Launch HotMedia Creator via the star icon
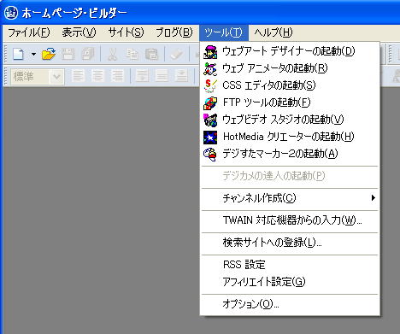The height and width of the screenshot is (334, 400). 210,137
